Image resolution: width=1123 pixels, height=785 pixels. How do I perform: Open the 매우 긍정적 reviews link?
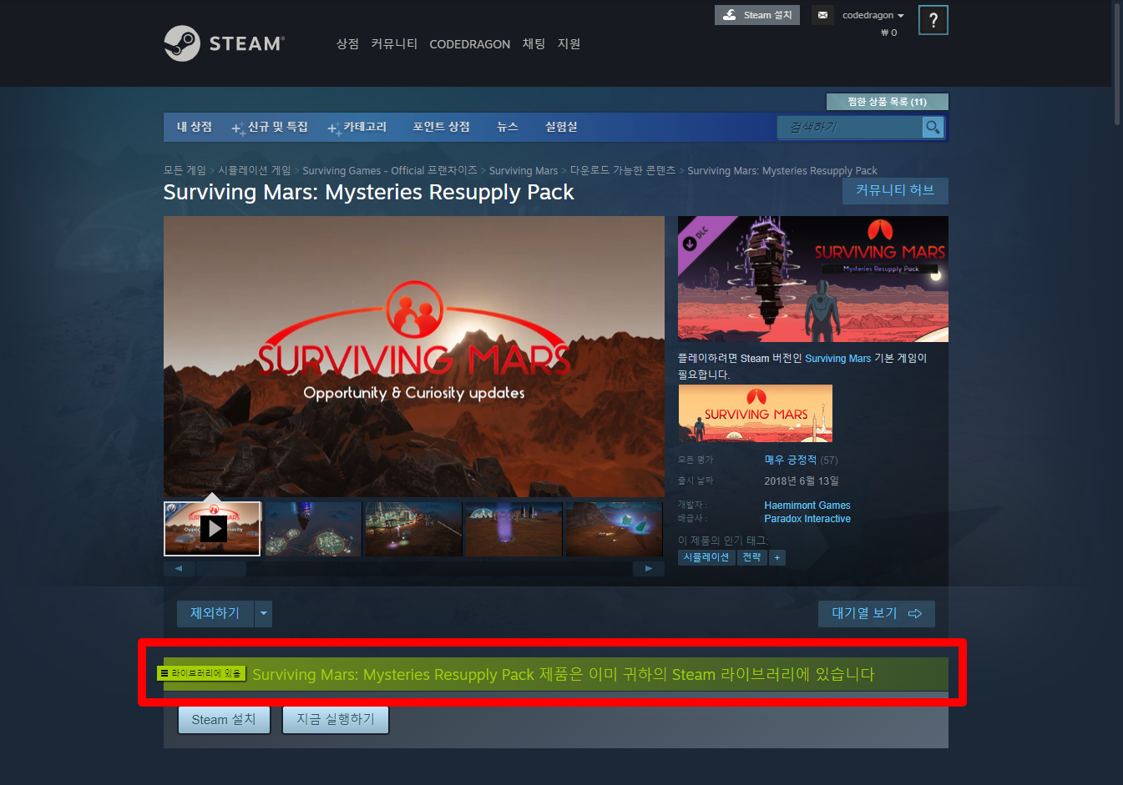(790, 460)
